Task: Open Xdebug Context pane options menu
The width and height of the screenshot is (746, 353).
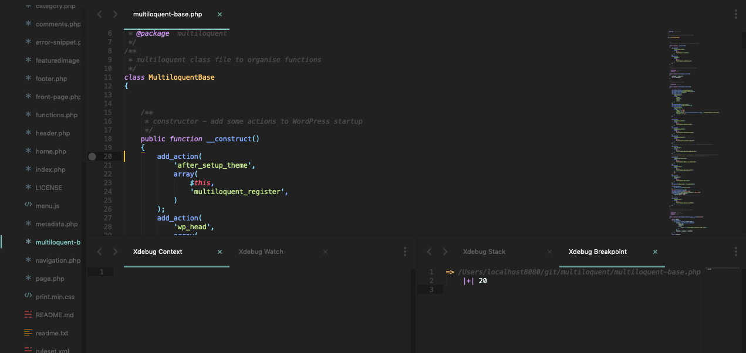Action: pyautogui.click(x=405, y=252)
